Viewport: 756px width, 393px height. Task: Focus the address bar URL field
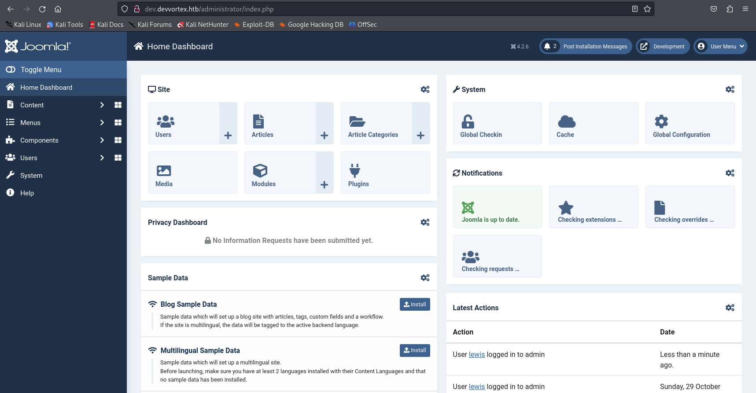point(386,9)
